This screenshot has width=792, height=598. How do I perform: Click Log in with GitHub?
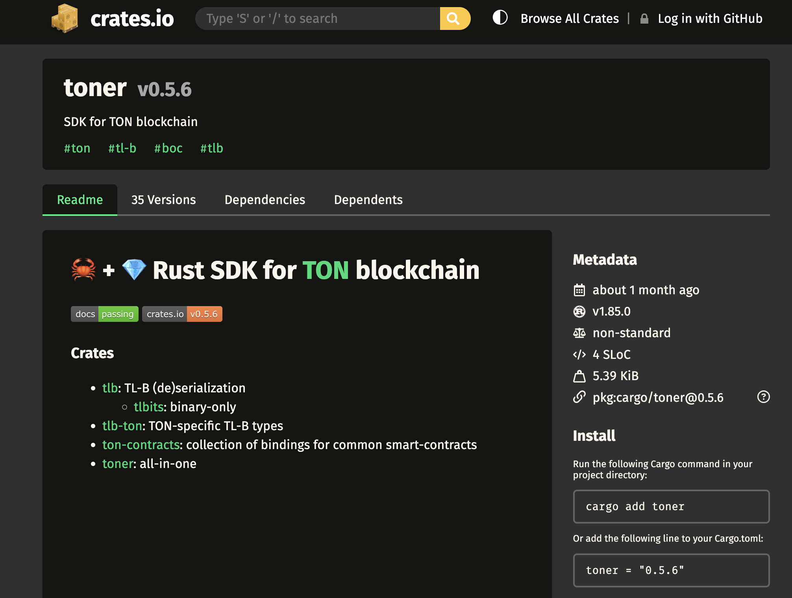710,18
